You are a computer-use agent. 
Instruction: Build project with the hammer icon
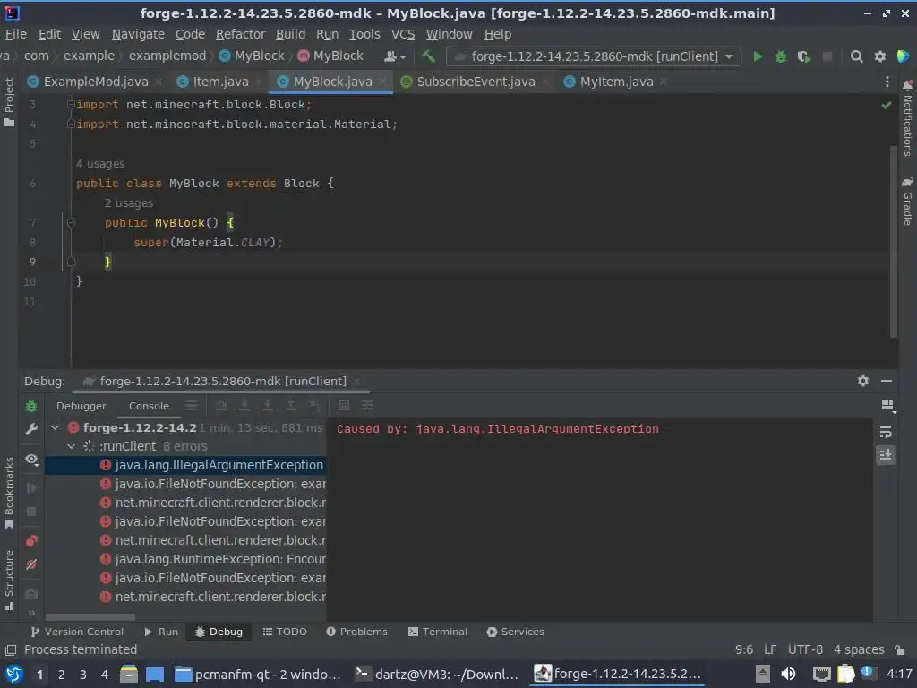(x=428, y=56)
